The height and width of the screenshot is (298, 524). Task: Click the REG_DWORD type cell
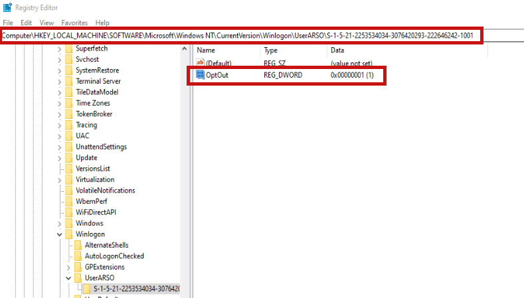point(283,75)
